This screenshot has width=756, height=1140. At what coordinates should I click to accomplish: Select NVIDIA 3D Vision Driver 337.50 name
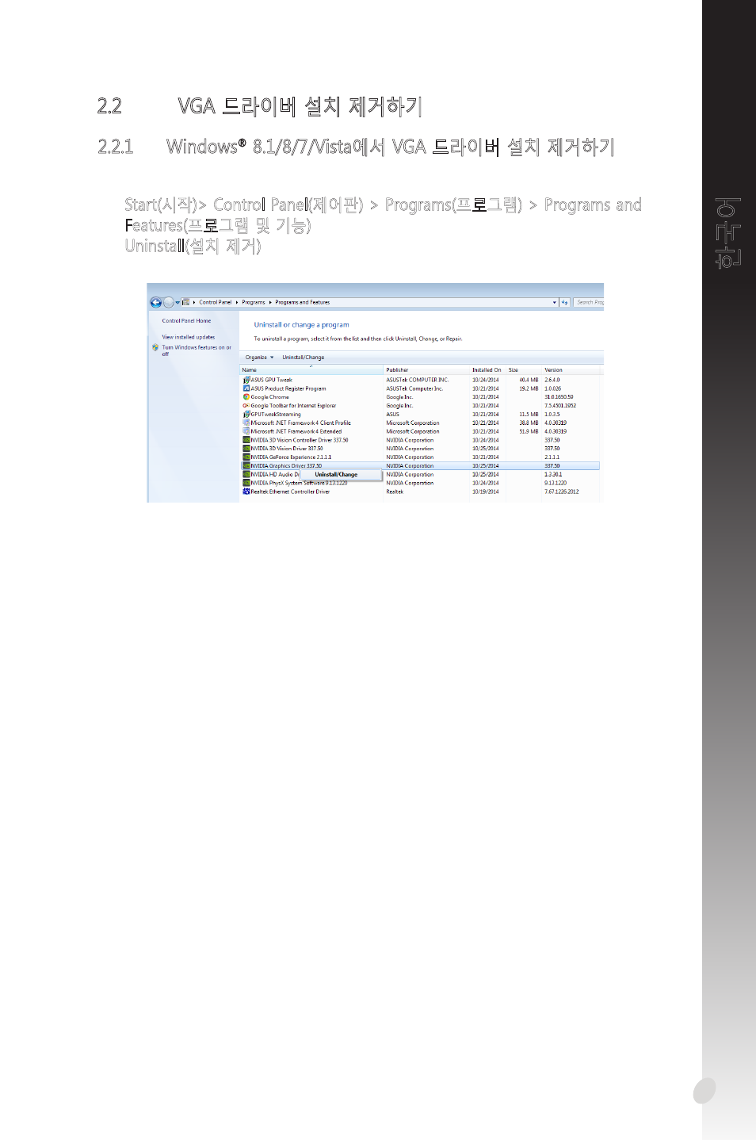[287, 449]
